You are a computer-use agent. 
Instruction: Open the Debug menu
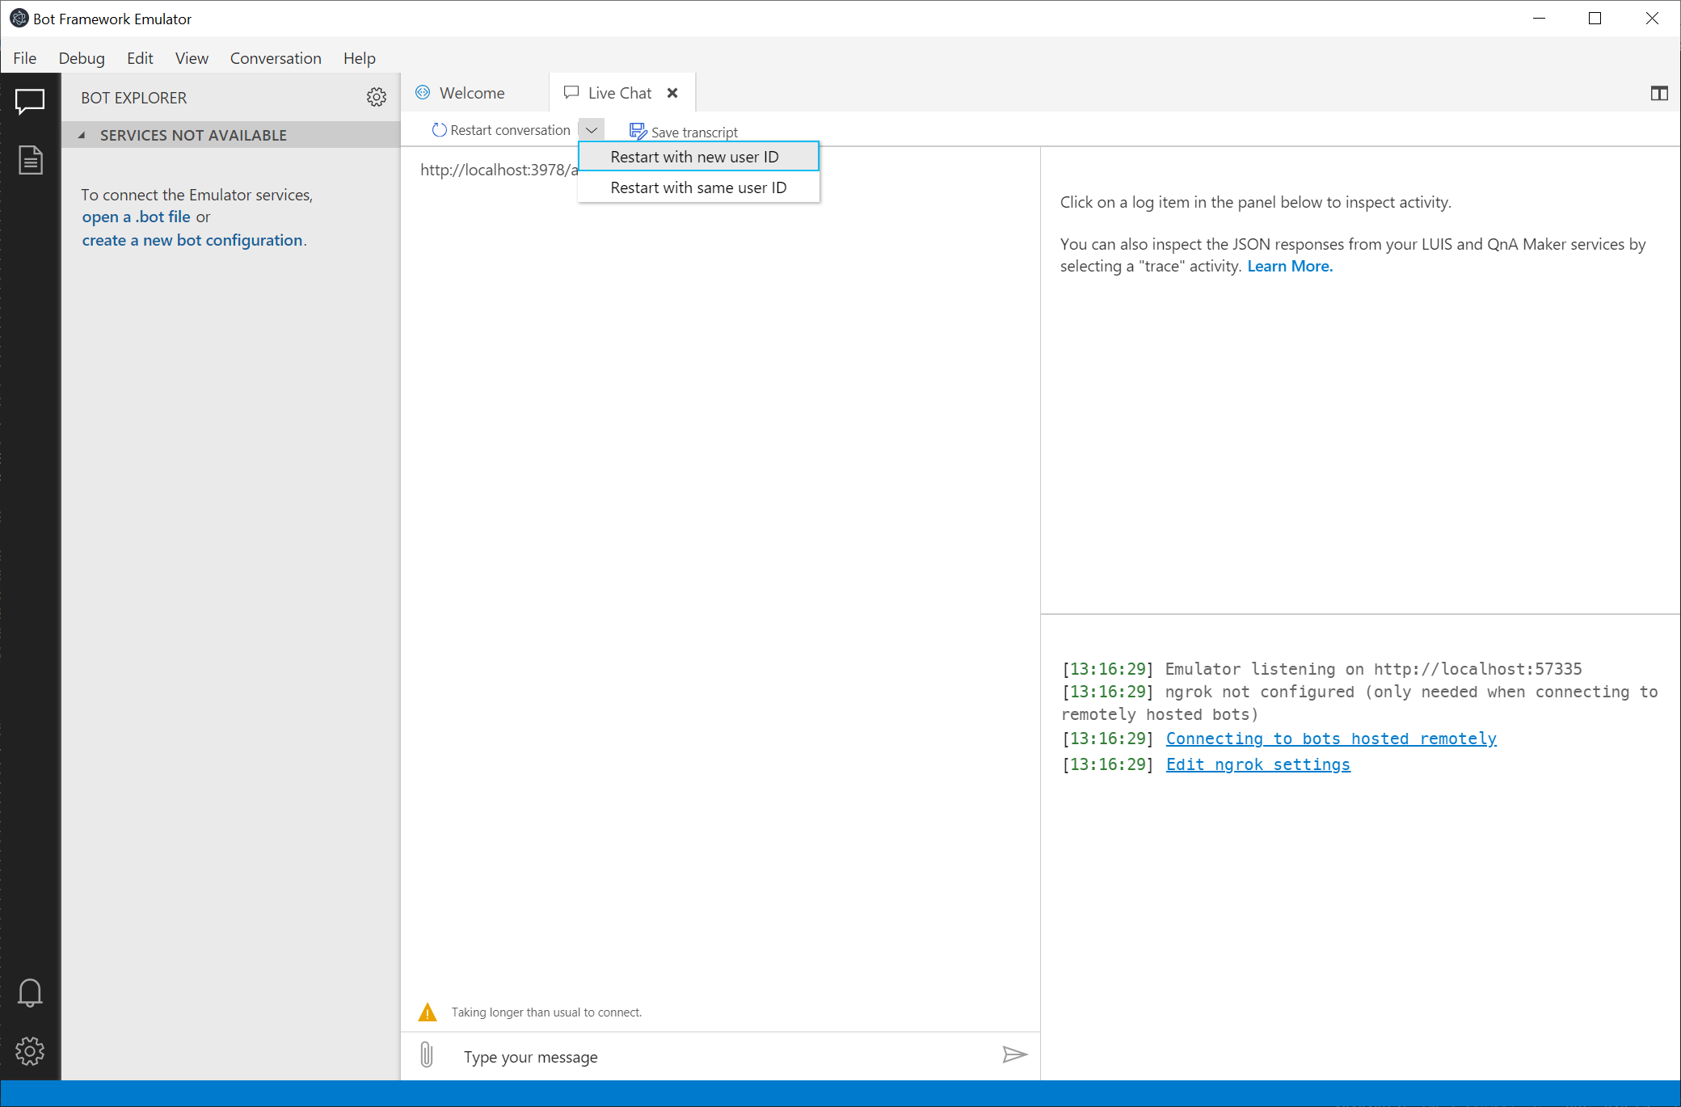(82, 58)
